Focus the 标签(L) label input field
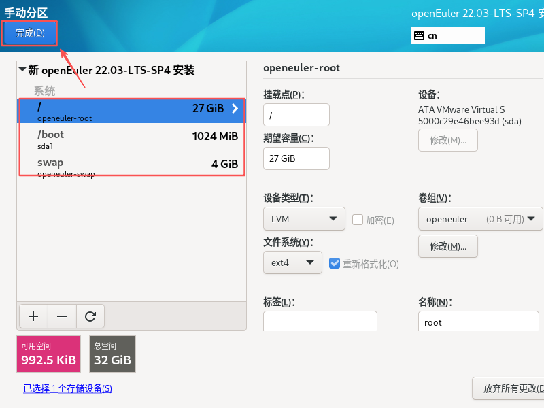Viewport: 544px width, 408px height. click(320, 321)
